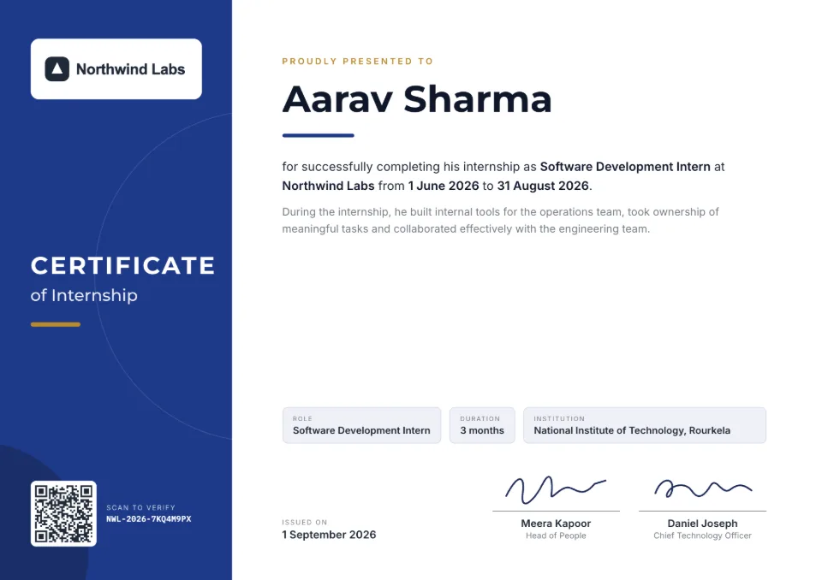Click the Role card Software Development Intern
Screen dimensions: 822x580
pos(361,425)
